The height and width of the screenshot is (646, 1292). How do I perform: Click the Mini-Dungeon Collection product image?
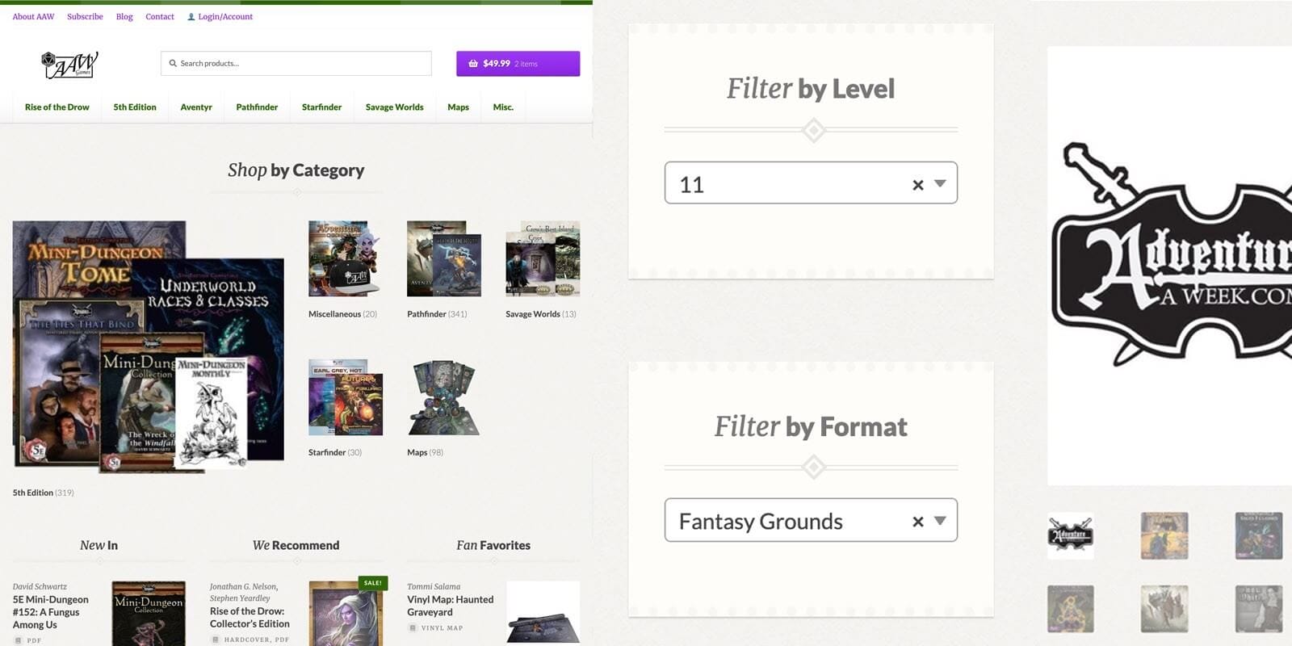coord(149,614)
